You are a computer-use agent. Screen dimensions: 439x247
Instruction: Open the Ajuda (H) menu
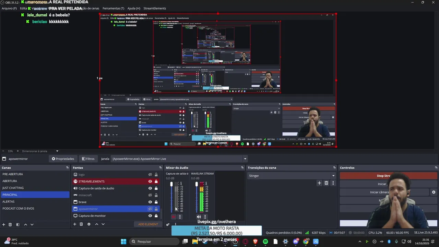tap(134, 8)
